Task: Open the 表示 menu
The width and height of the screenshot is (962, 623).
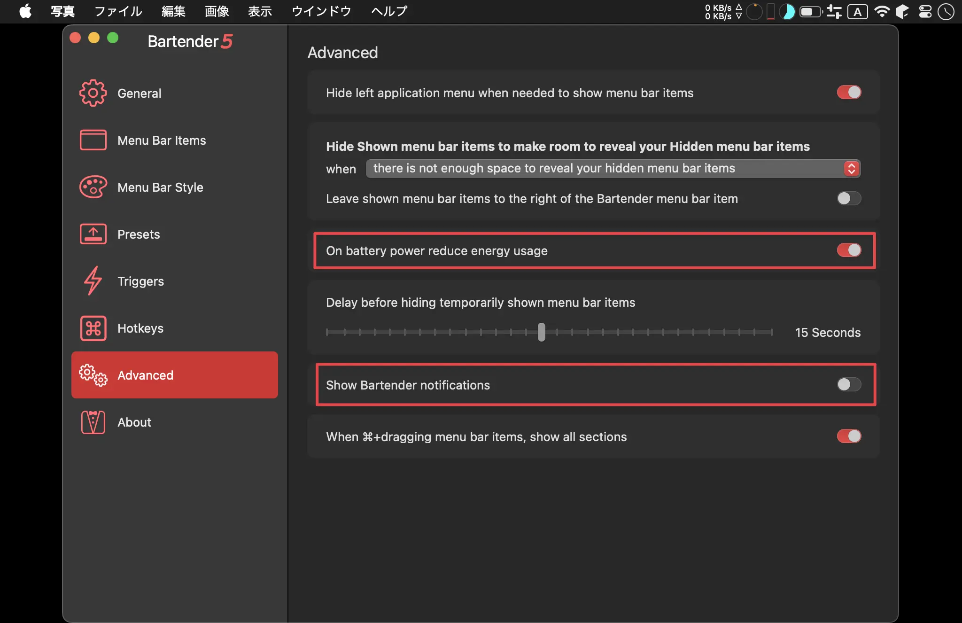Action: click(260, 11)
